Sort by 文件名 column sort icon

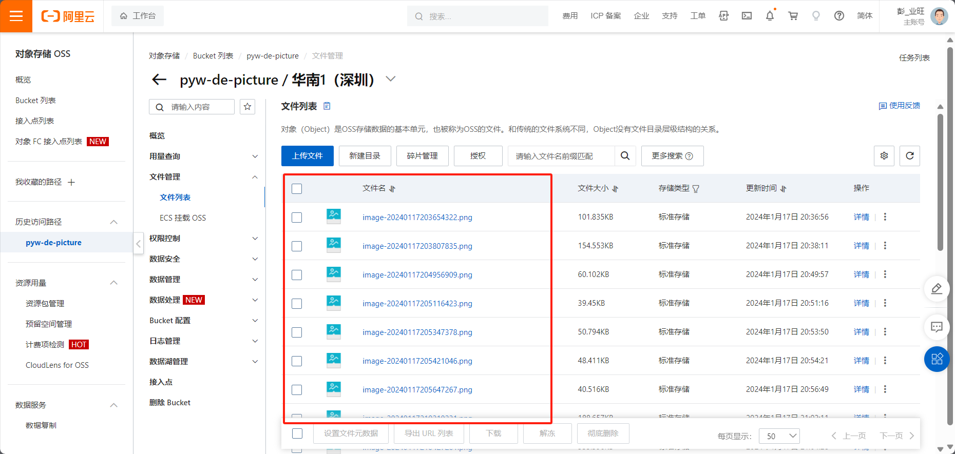[x=392, y=189]
